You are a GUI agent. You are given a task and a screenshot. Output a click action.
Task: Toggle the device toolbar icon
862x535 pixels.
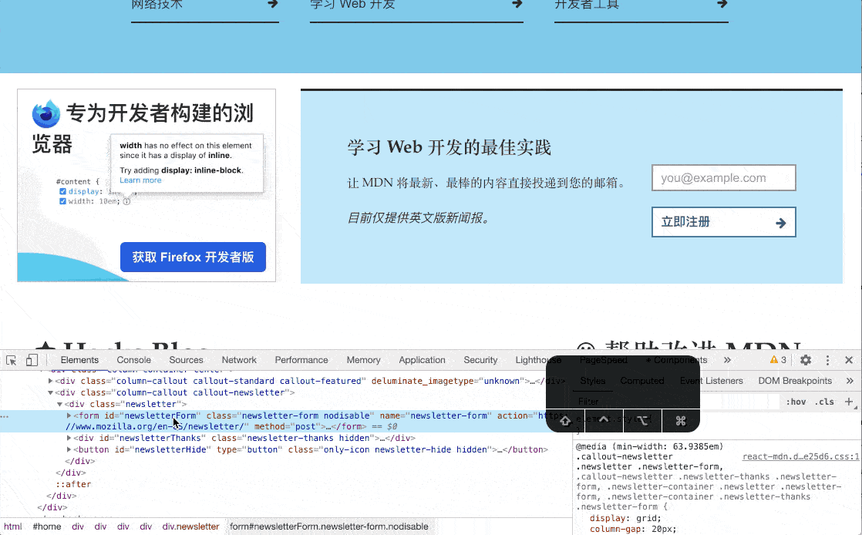tap(32, 360)
